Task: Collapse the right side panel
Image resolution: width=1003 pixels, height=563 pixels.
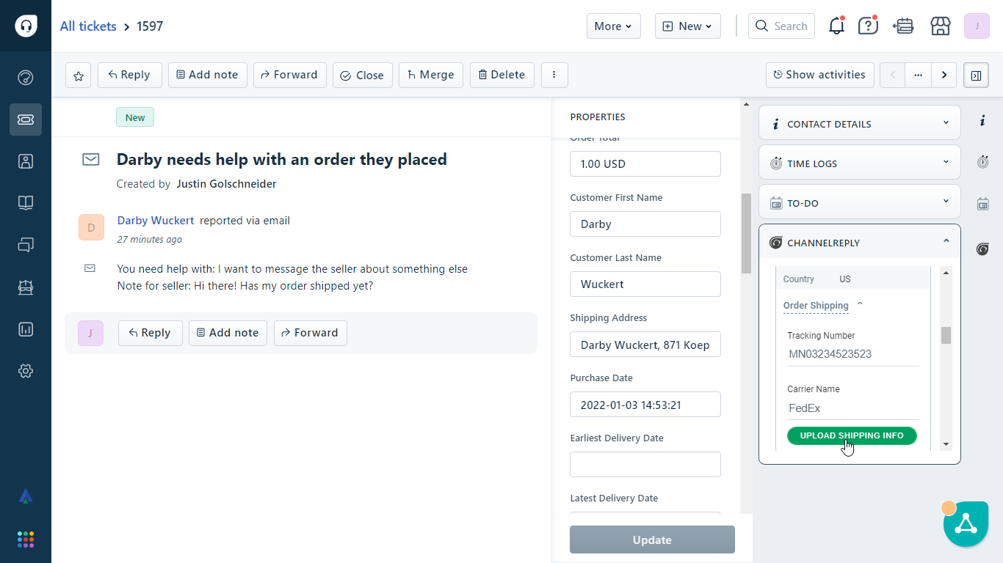Action: point(977,75)
